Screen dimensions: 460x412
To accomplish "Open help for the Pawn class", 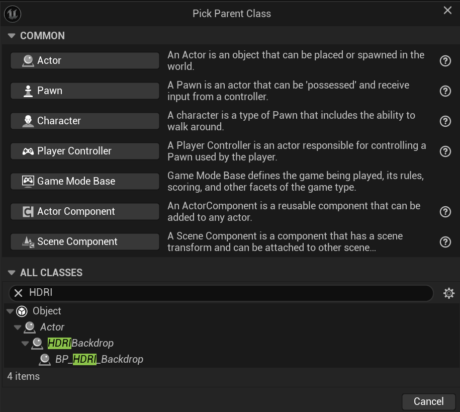I will (445, 91).
